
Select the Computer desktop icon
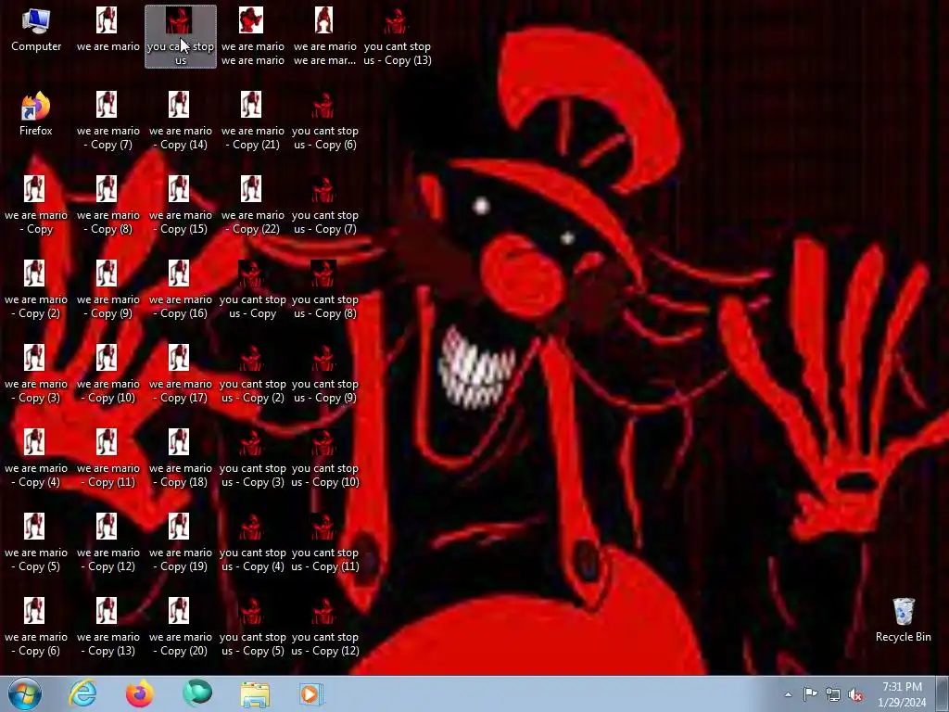(36, 31)
